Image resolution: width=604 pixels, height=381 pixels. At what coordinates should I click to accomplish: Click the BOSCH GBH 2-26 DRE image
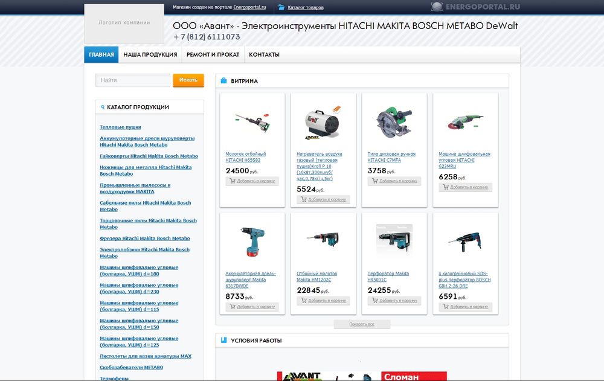(x=465, y=242)
